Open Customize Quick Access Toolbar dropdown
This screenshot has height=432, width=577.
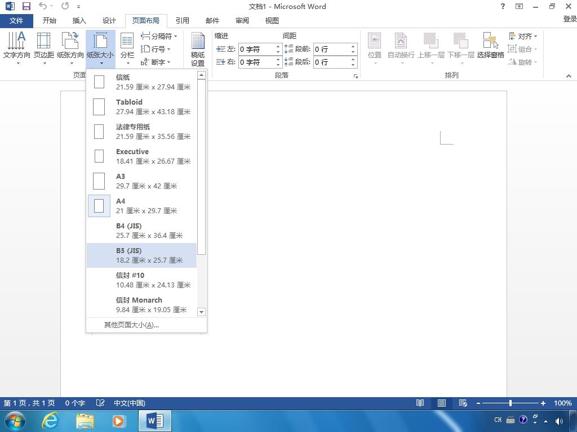(x=79, y=6)
